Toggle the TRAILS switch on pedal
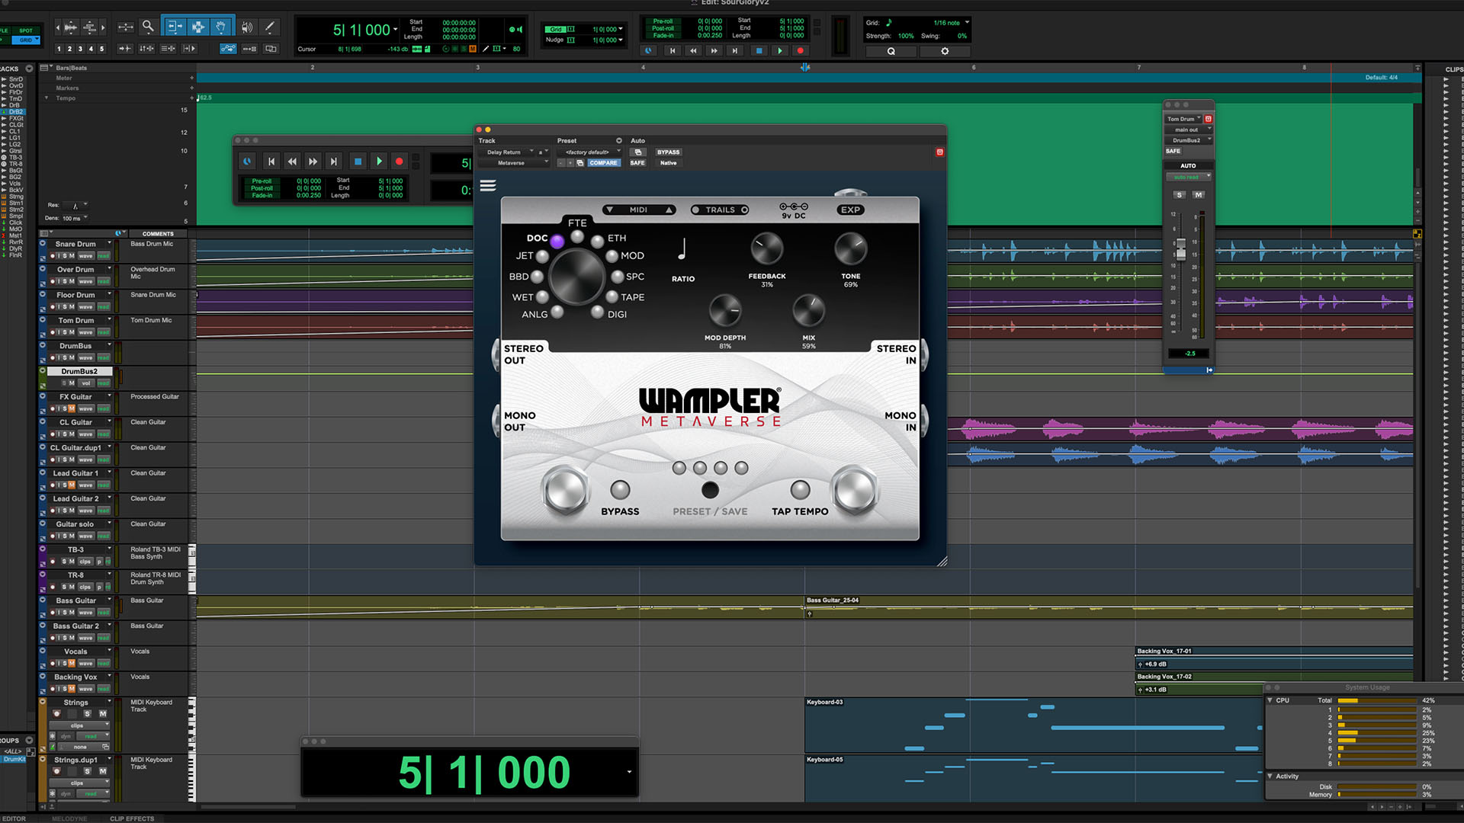This screenshot has height=823, width=1464. pos(720,210)
